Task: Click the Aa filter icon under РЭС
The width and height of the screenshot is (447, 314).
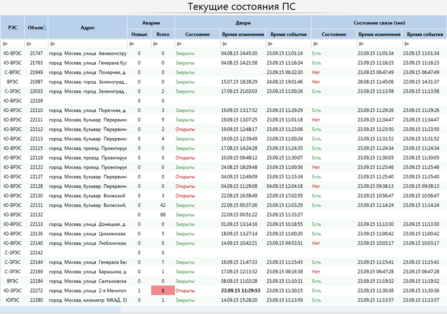Action: (x=4, y=44)
